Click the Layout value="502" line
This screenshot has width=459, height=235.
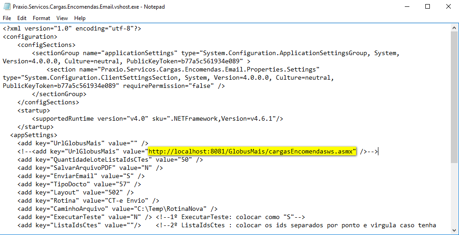[76, 193]
